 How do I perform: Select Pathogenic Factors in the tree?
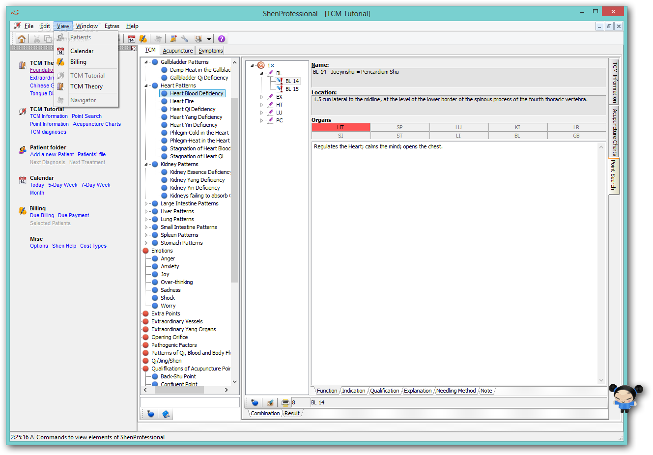(x=174, y=345)
